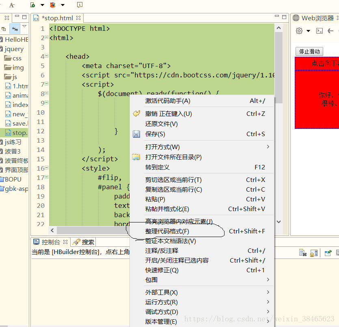Screen dimensions: 339x327
Task: Choose 撤销 正在键入(U) menu item
Action: pos(202,114)
